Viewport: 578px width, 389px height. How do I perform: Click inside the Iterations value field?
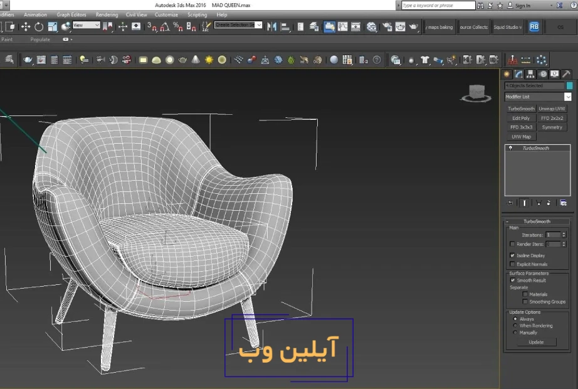(x=552, y=235)
